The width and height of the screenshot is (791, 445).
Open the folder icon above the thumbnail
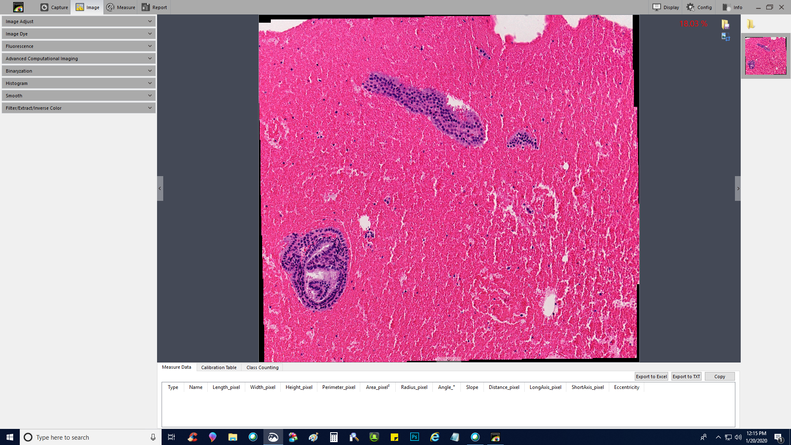750,24
